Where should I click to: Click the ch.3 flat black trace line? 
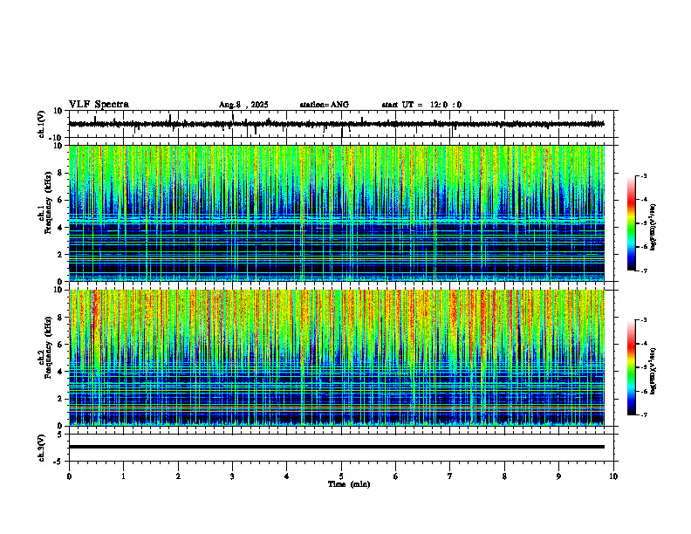click(337, 447)
